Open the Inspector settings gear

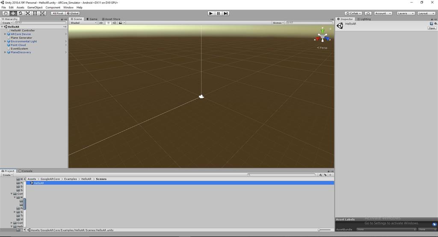coord(435,24)
